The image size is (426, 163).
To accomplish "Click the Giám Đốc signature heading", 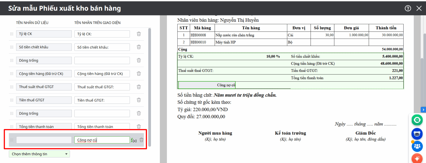I will pos(366,133).
